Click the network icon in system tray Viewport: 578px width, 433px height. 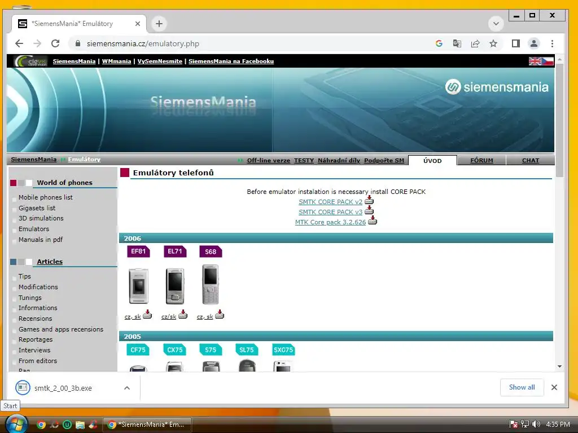click(x=525, y=424)
